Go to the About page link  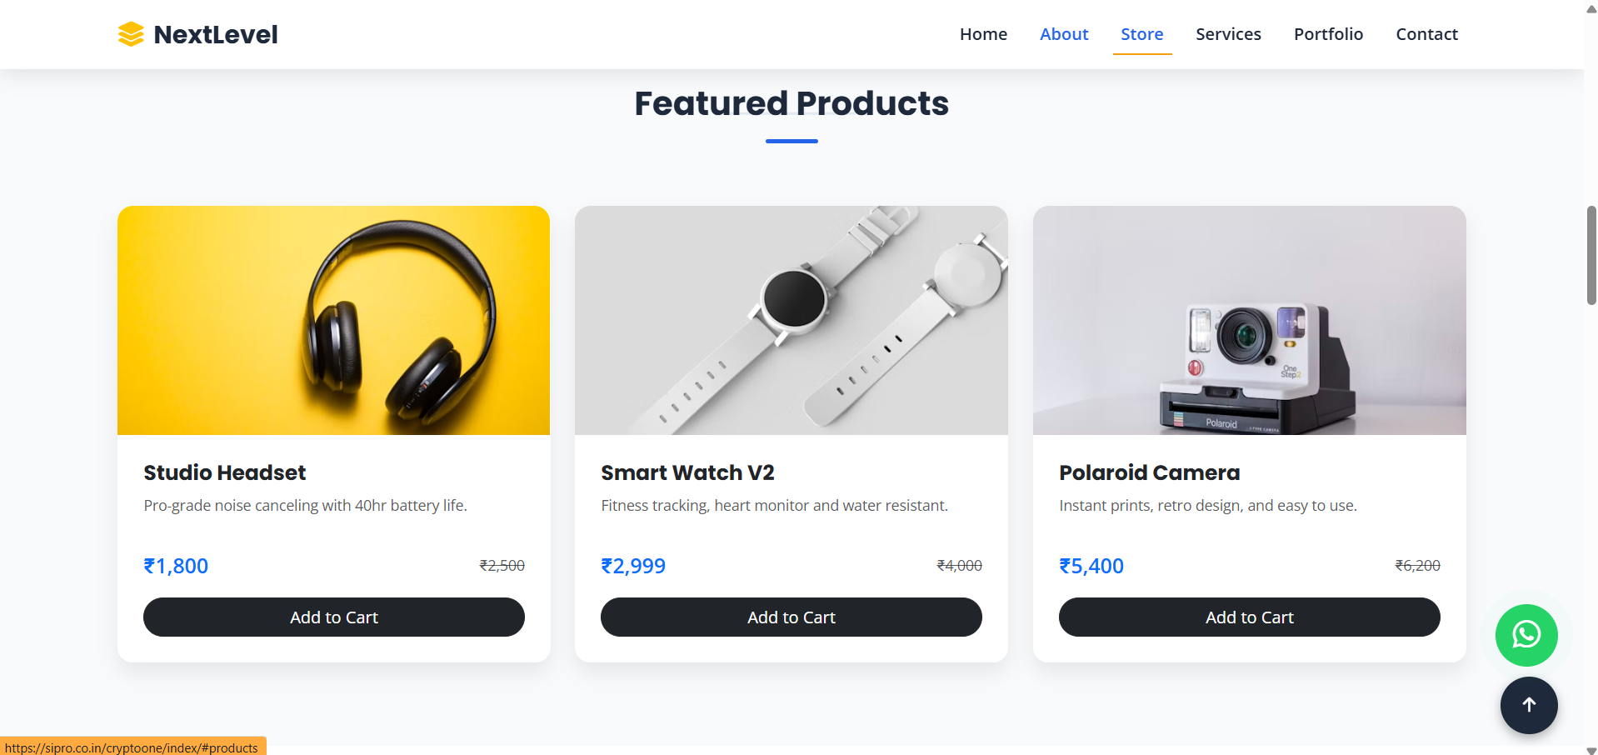coord(1064,34)
